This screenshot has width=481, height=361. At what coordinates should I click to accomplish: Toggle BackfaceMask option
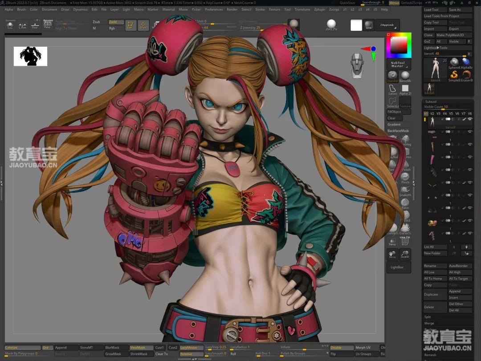(x=399, y=131)
